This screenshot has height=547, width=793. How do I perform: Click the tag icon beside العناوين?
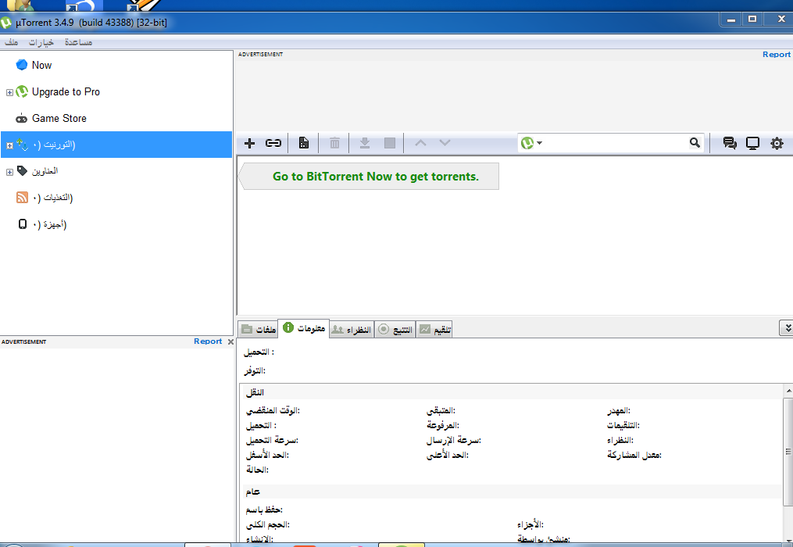click(22, 170)
